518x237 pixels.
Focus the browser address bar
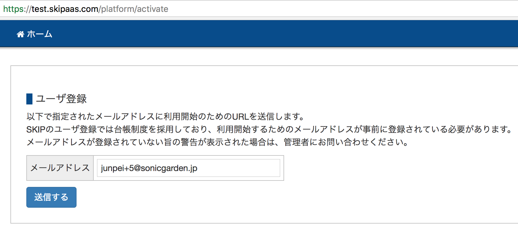point(259,9)
